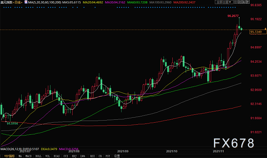
Task: Select the KDJ indicator tab
Action: pos(74,156)
